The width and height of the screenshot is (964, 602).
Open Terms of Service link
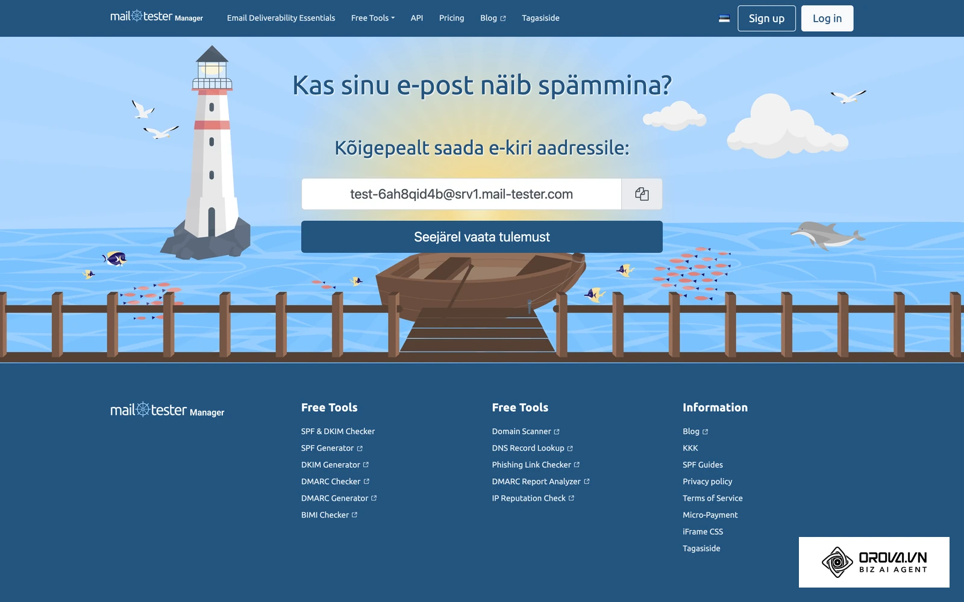tap(713, 498)
